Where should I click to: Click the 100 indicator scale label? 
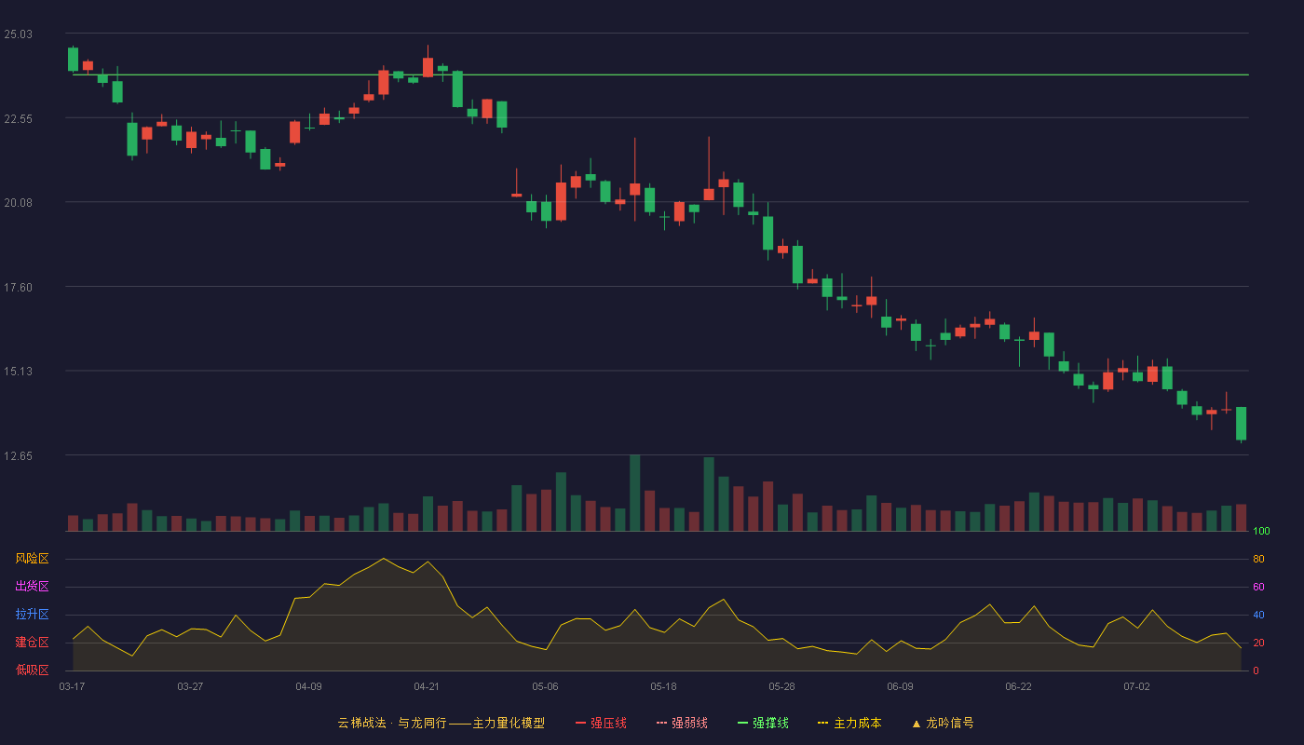1261,532
